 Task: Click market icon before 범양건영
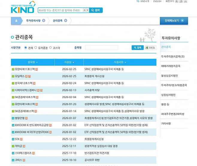click(13, 118)
